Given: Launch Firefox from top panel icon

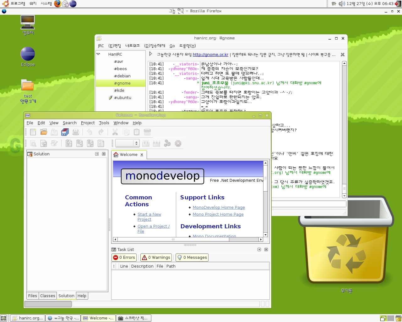Looking at the screenshot, I should pyautogui.click(x=57, y=4).
